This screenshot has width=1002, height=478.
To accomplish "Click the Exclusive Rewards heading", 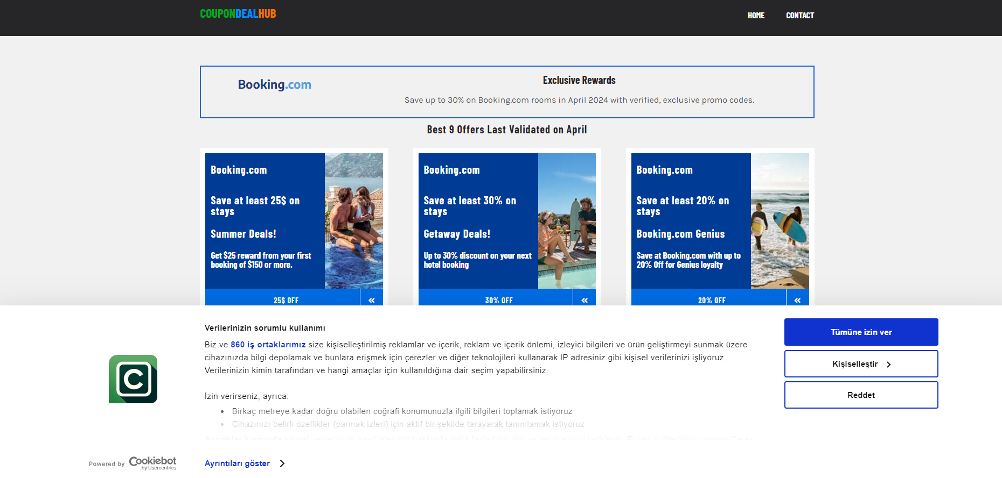I will 579,80.
